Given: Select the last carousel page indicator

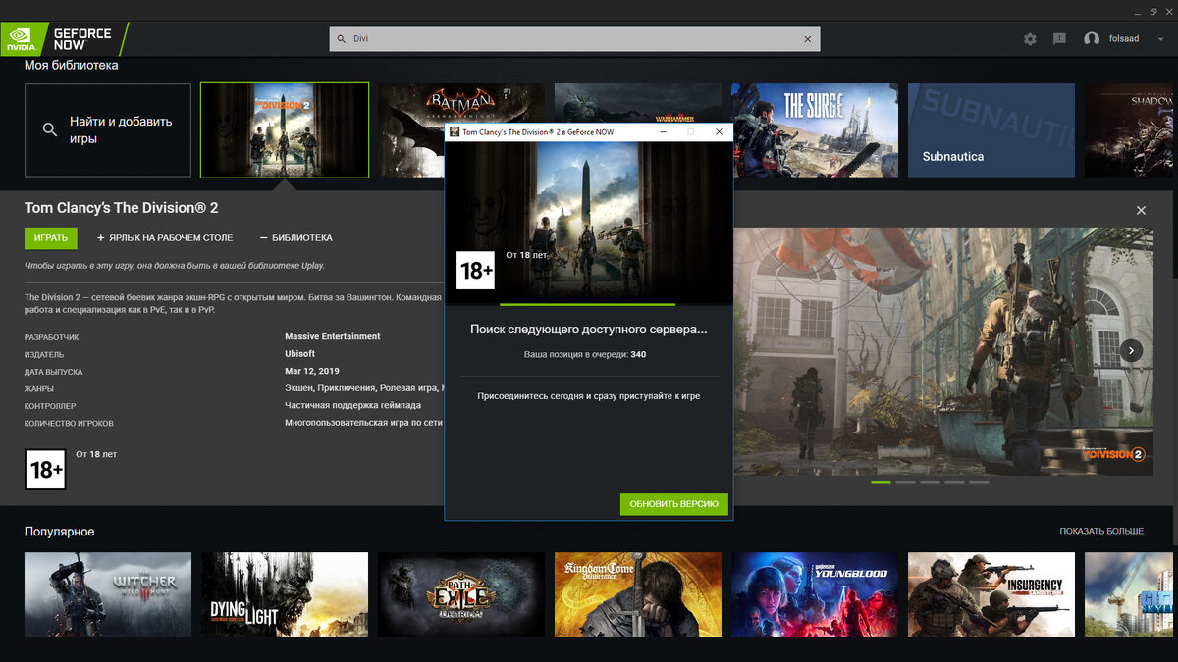Looking at the screenshot, I should [979, 482].
